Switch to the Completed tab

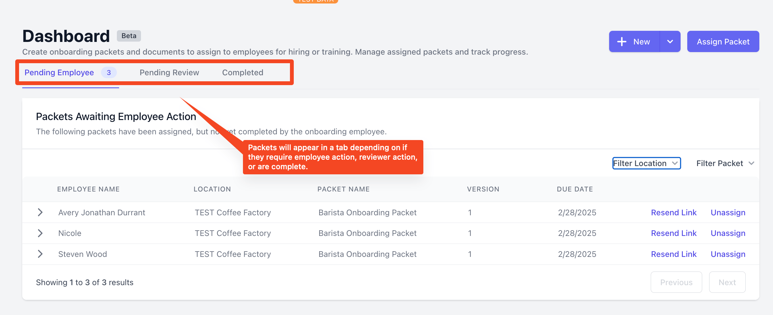click(243, 72)
